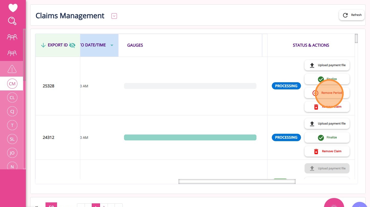Open the JO circle sidebar item

click(x=12, y=153)
